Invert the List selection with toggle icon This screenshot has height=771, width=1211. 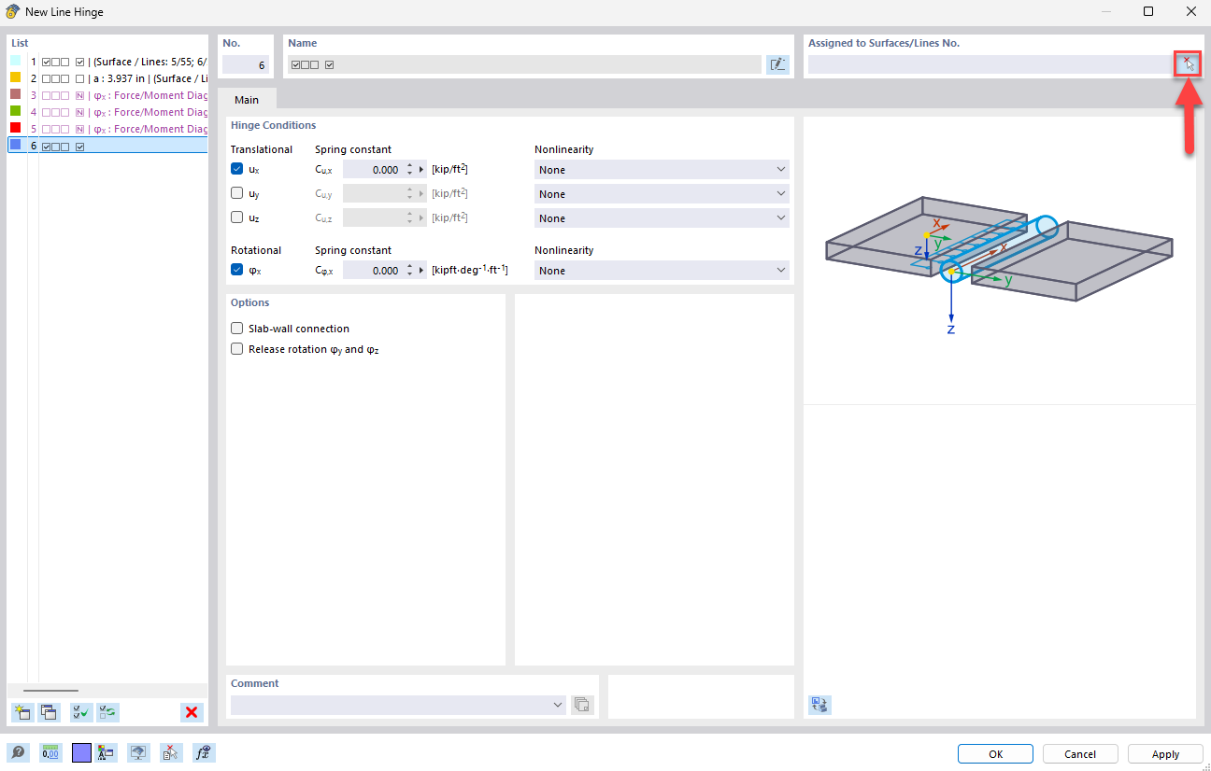point(107,712)
